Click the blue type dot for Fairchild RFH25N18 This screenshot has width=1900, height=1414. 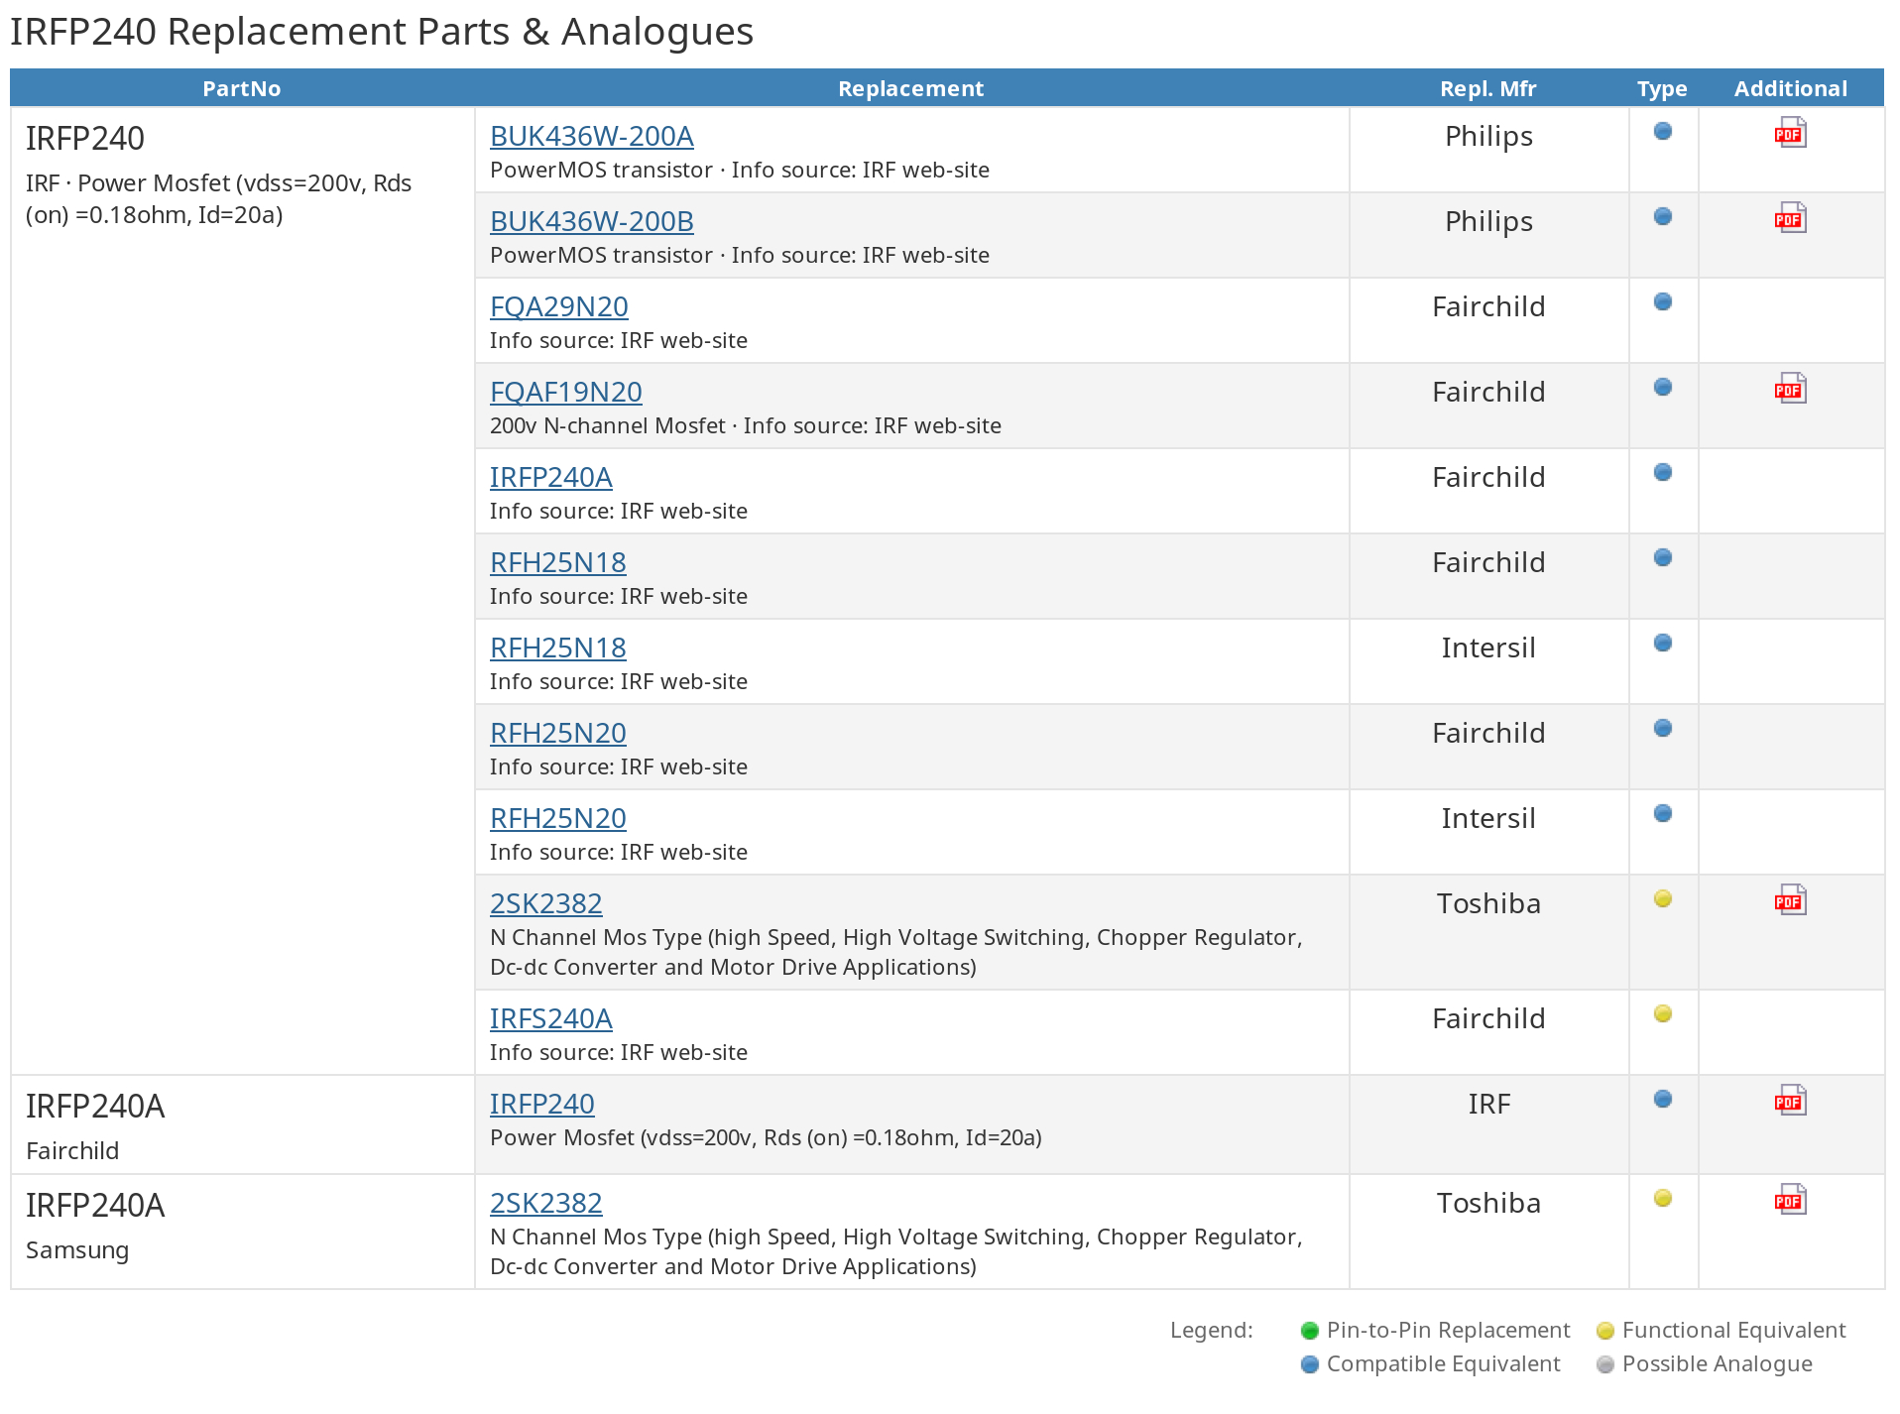[1663, 557]
